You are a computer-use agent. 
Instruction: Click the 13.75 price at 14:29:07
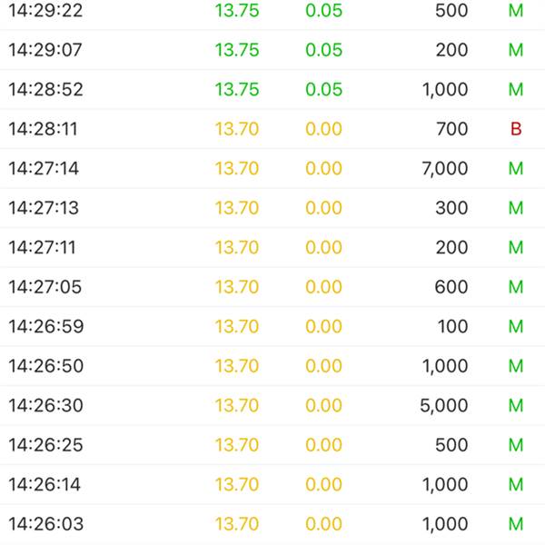237,50
